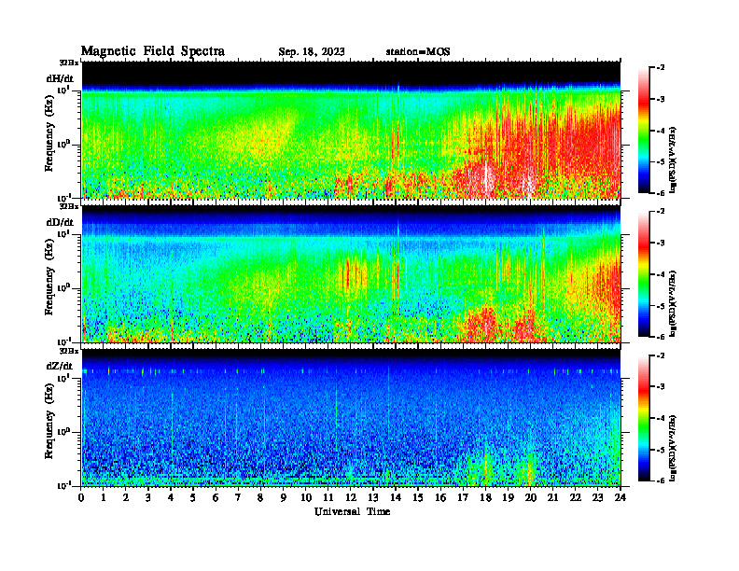Click the "32Hz" label above dD/dt
The height and width of the screenshot is (571, 739).
pos(69,206)
